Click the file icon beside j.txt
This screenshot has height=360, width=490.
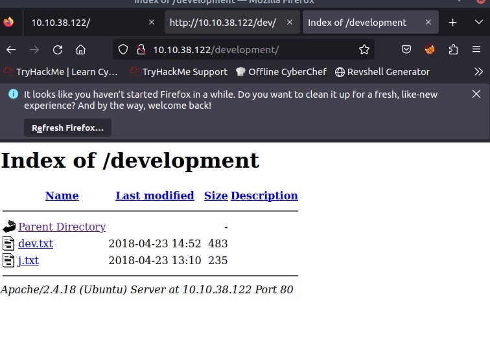[x=8, y=260]
